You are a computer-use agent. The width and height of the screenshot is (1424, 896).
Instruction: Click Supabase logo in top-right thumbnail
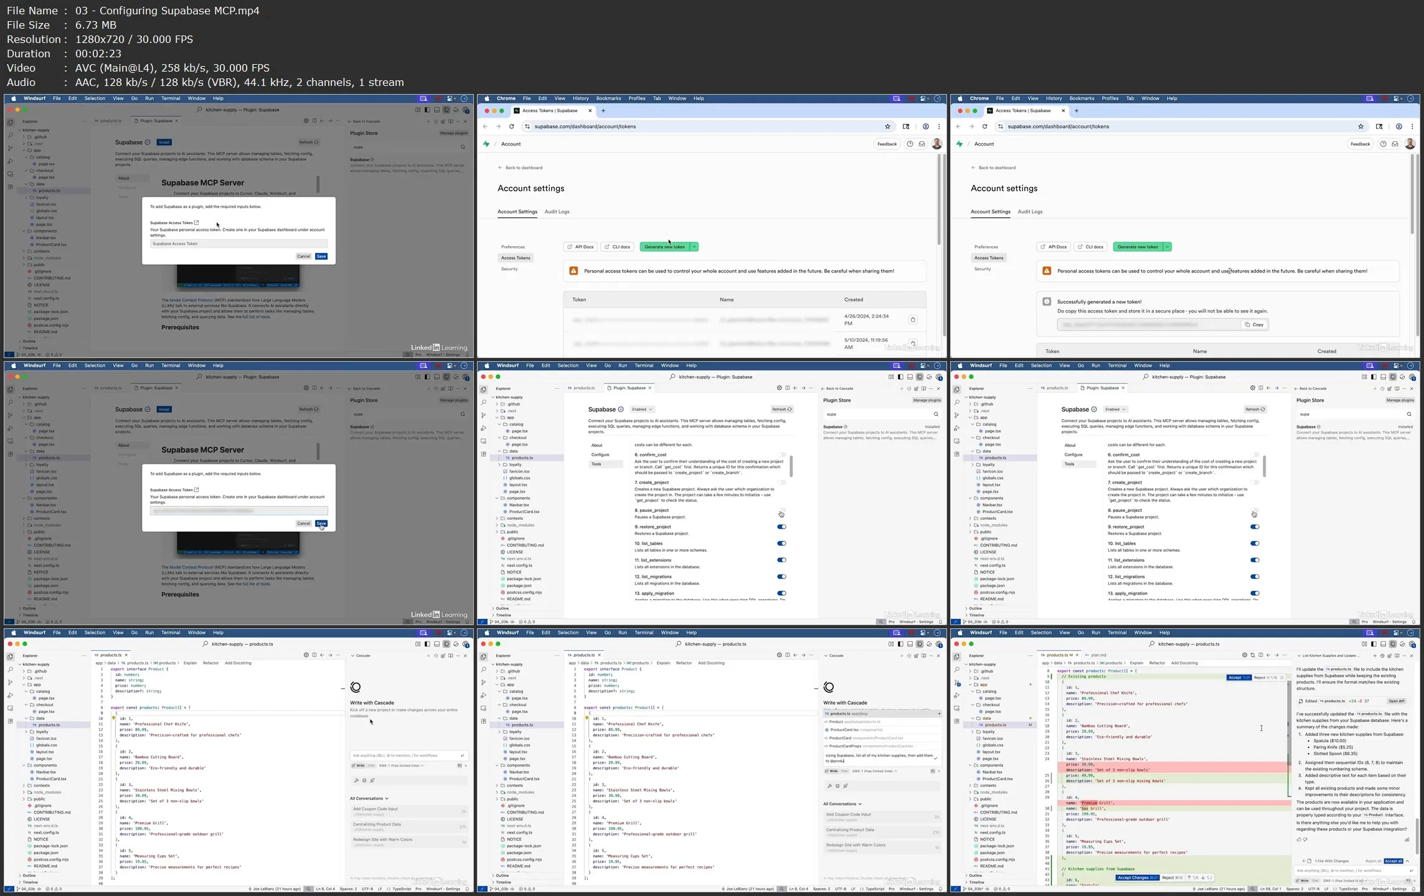[x=960, y=144]
